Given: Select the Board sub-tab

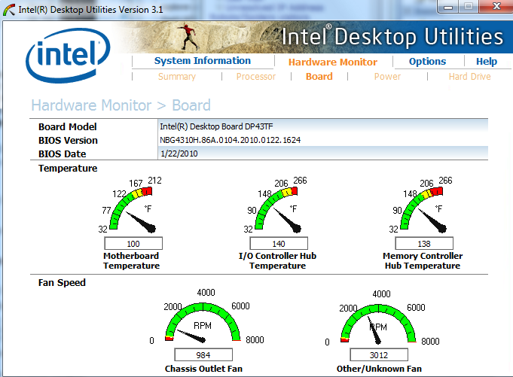Looking at the screenshot, I should (319, 77).
